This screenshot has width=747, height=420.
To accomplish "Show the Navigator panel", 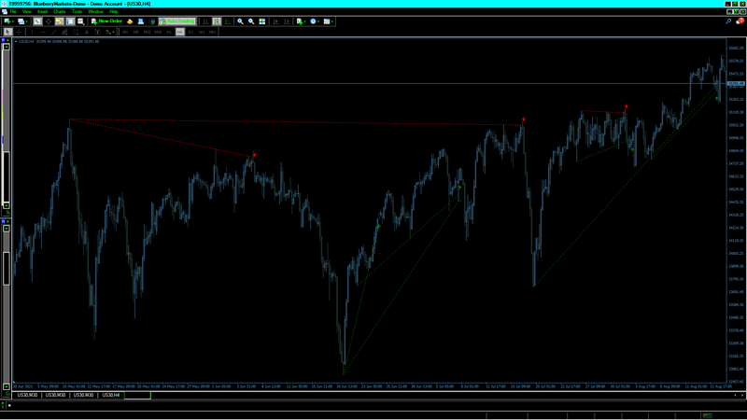I will [59, 21].
